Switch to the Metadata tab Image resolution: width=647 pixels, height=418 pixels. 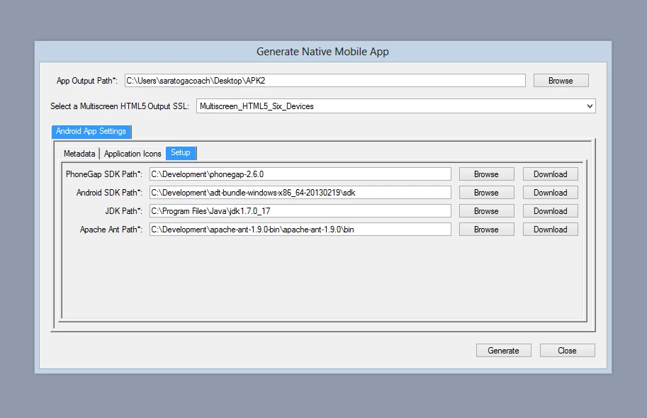point(79,154)
